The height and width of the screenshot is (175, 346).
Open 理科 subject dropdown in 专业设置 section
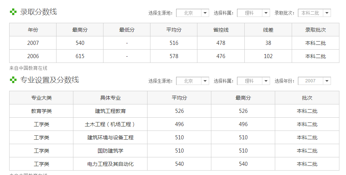(x=253, y=81)
